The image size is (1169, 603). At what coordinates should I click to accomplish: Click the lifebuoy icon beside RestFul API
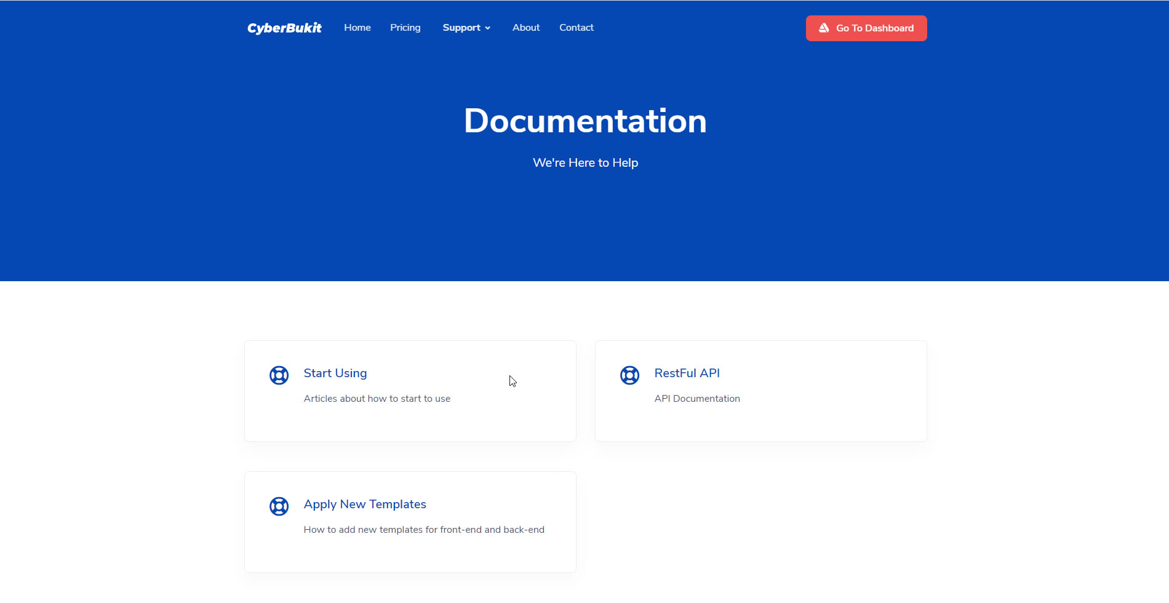click(629, 375)
